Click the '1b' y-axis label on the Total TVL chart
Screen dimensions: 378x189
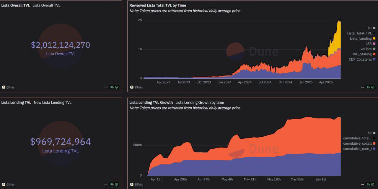click(x=140, y=49)
